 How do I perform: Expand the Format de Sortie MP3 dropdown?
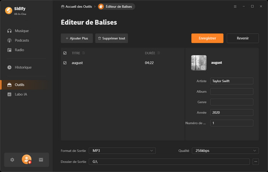(122, 151)
